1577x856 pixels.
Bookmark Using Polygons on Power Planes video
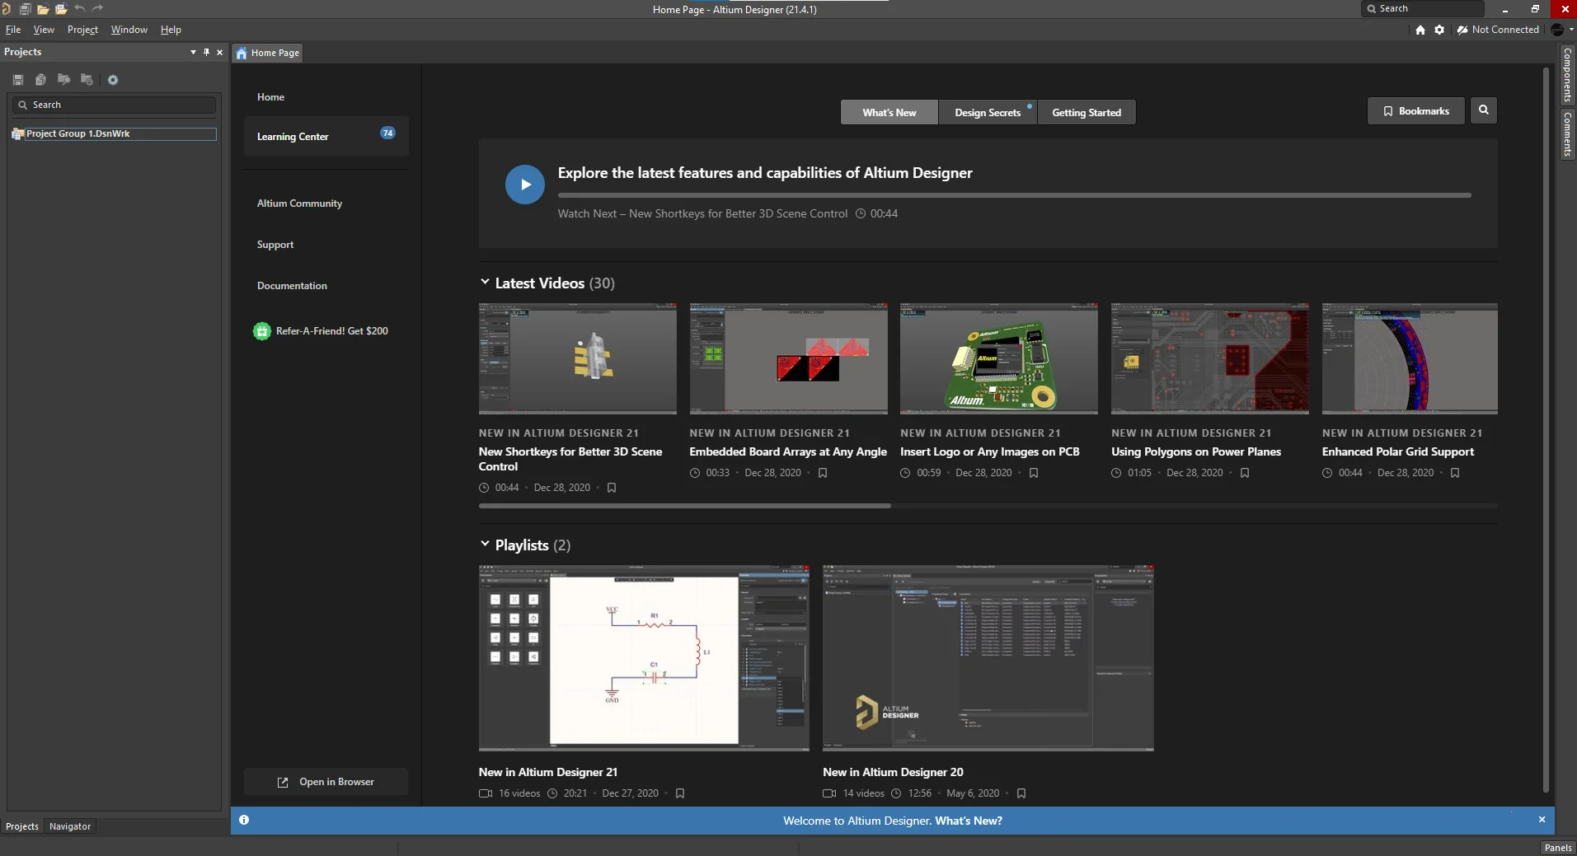(1245, 473)
